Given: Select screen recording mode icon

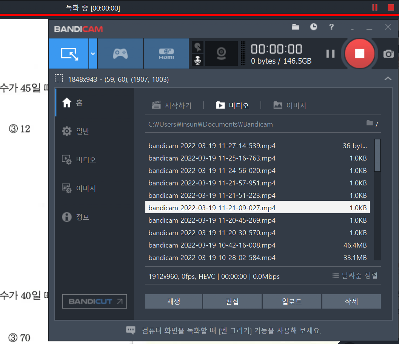Looking at the screenshot, I should click(69, 54).
